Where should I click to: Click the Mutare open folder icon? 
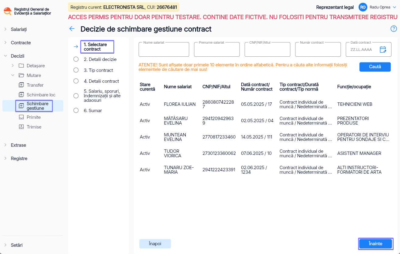pyautogui.click(x=21, y=75)
